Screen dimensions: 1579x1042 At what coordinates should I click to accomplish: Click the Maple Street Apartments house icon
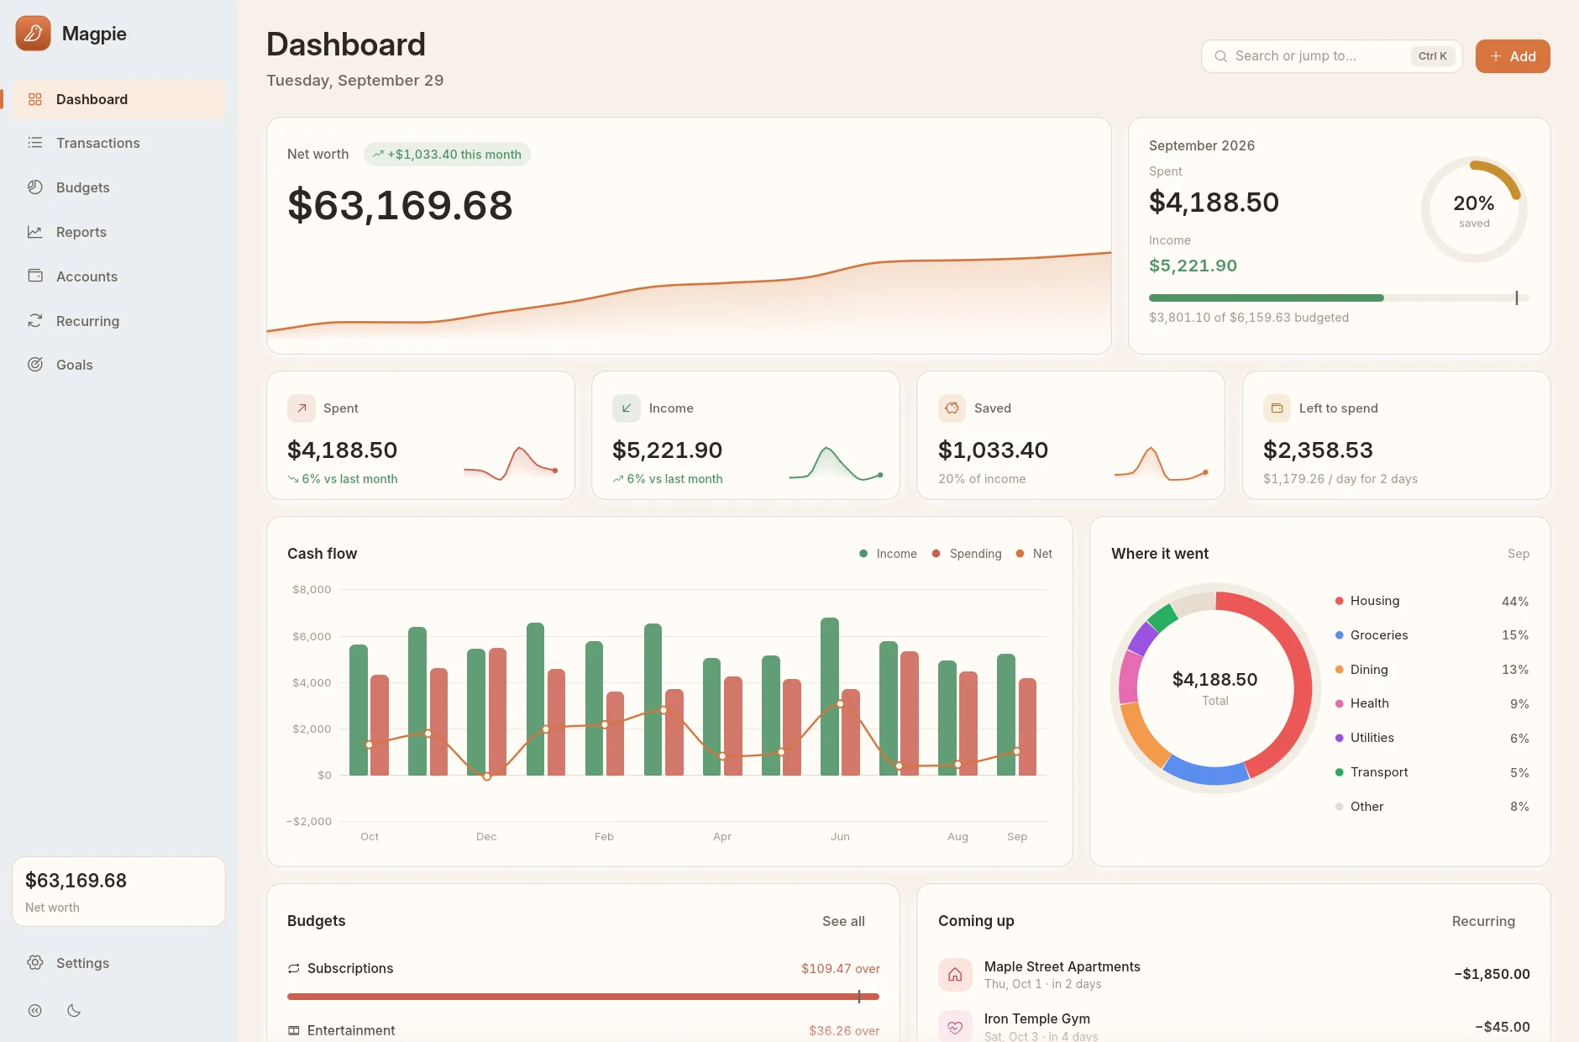[x=955, y=975]
